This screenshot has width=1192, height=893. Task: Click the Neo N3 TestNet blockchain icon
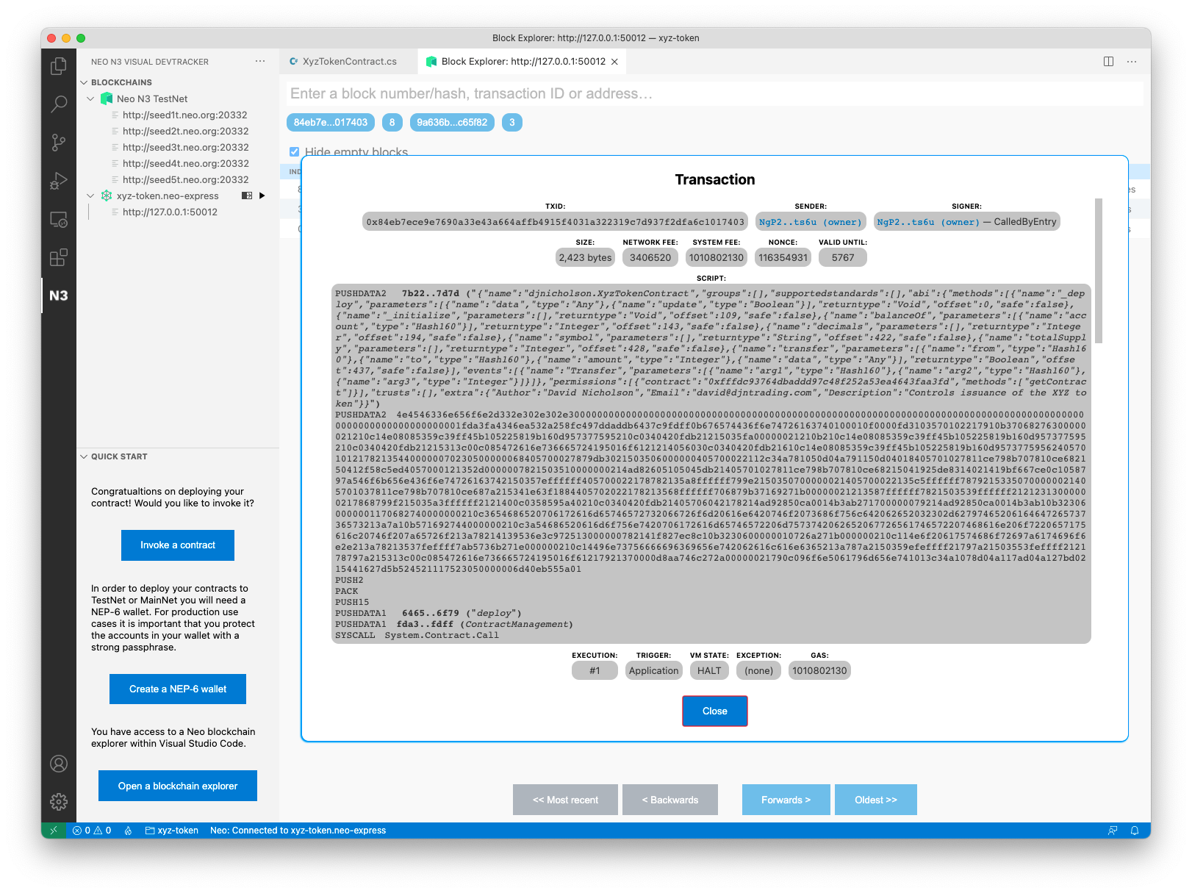(x=107, y=98)
